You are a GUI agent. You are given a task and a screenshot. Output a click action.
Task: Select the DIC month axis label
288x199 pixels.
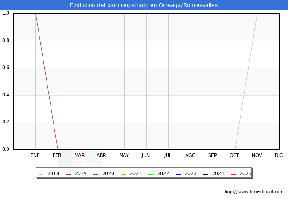279,156
